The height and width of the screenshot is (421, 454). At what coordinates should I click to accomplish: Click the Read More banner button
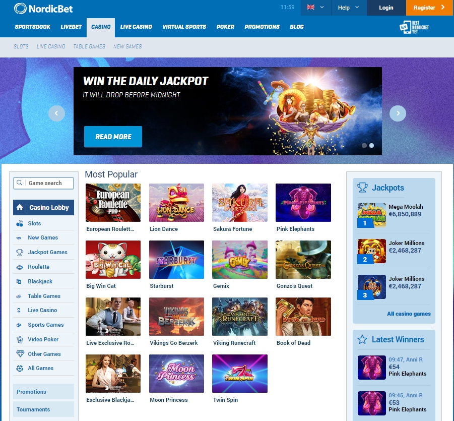pyautogui.click(x=113, y=137)
